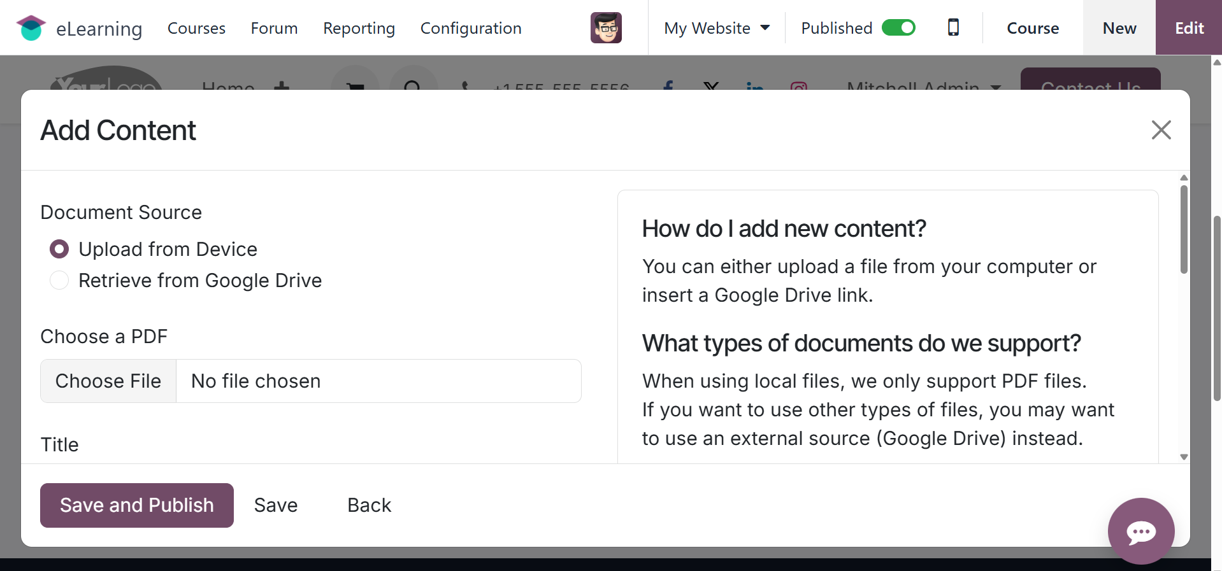Screen dimensions: 1222x571
Task: Toggle the Published switch
Action: 898,28
